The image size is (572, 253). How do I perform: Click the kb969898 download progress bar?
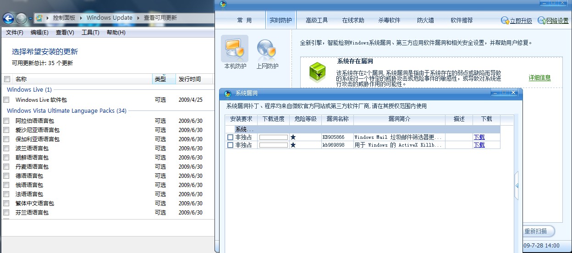(x=274, y=145)
